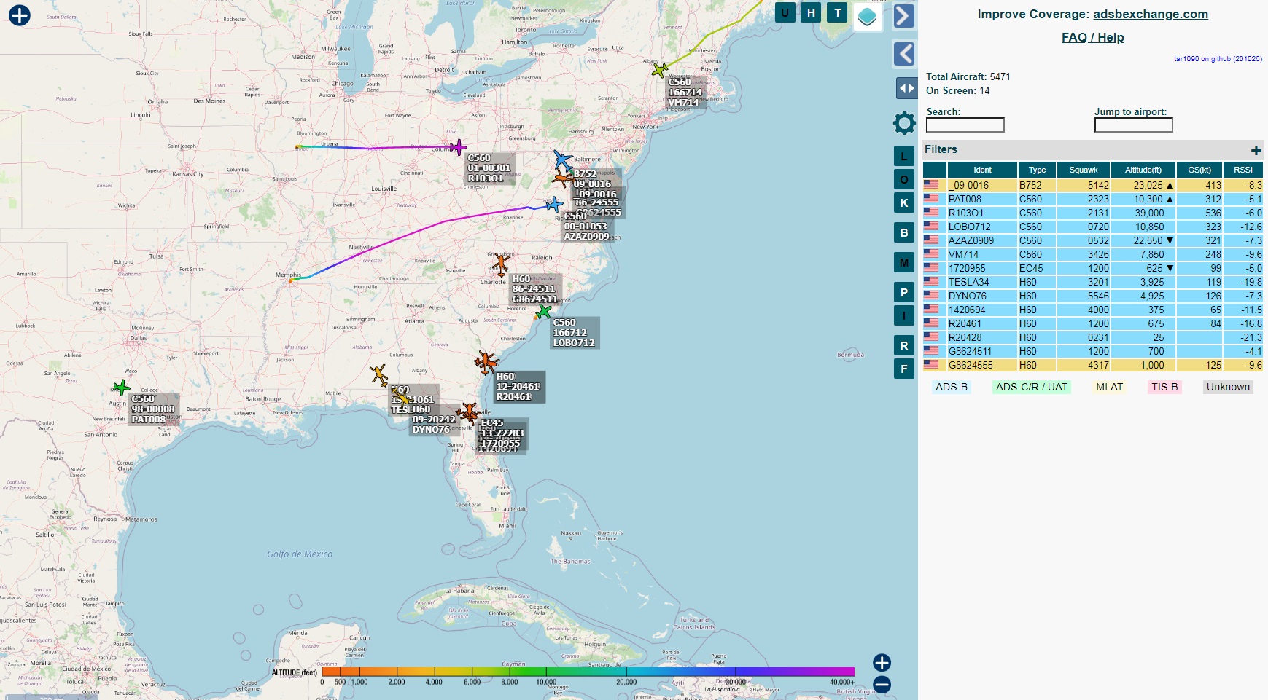Click the LOBO712 map label

click(575, 333)
